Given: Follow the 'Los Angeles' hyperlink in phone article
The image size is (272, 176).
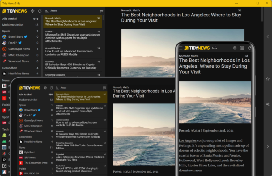Looking at the screenshot, I should [188, 140].
